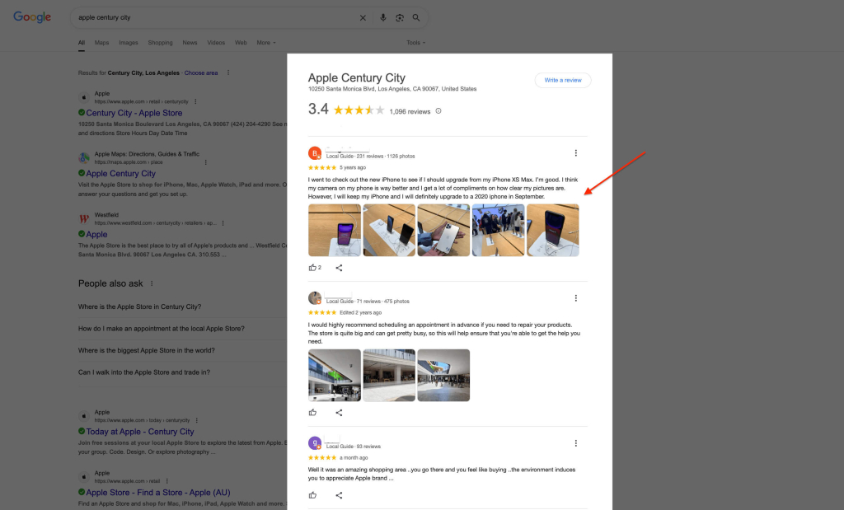Open options next to Choose area

click(228, 73)
